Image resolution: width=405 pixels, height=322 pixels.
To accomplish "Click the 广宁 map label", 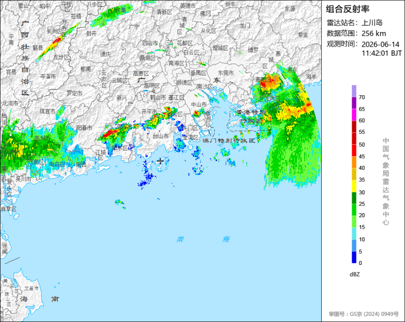I will click(134, 26).
